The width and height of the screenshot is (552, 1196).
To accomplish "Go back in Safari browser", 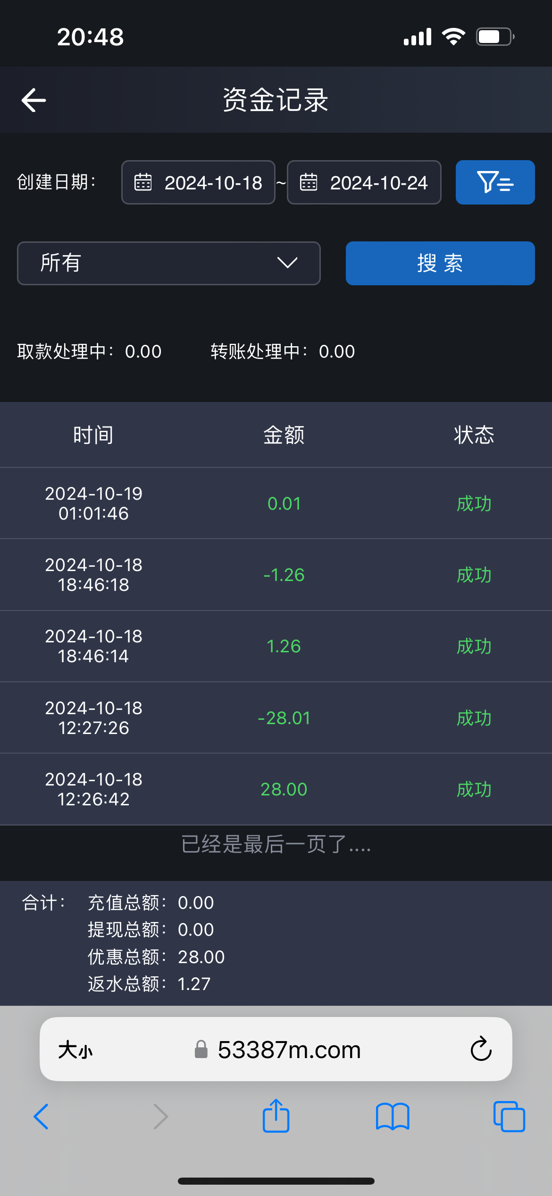I will point(42,1116).
